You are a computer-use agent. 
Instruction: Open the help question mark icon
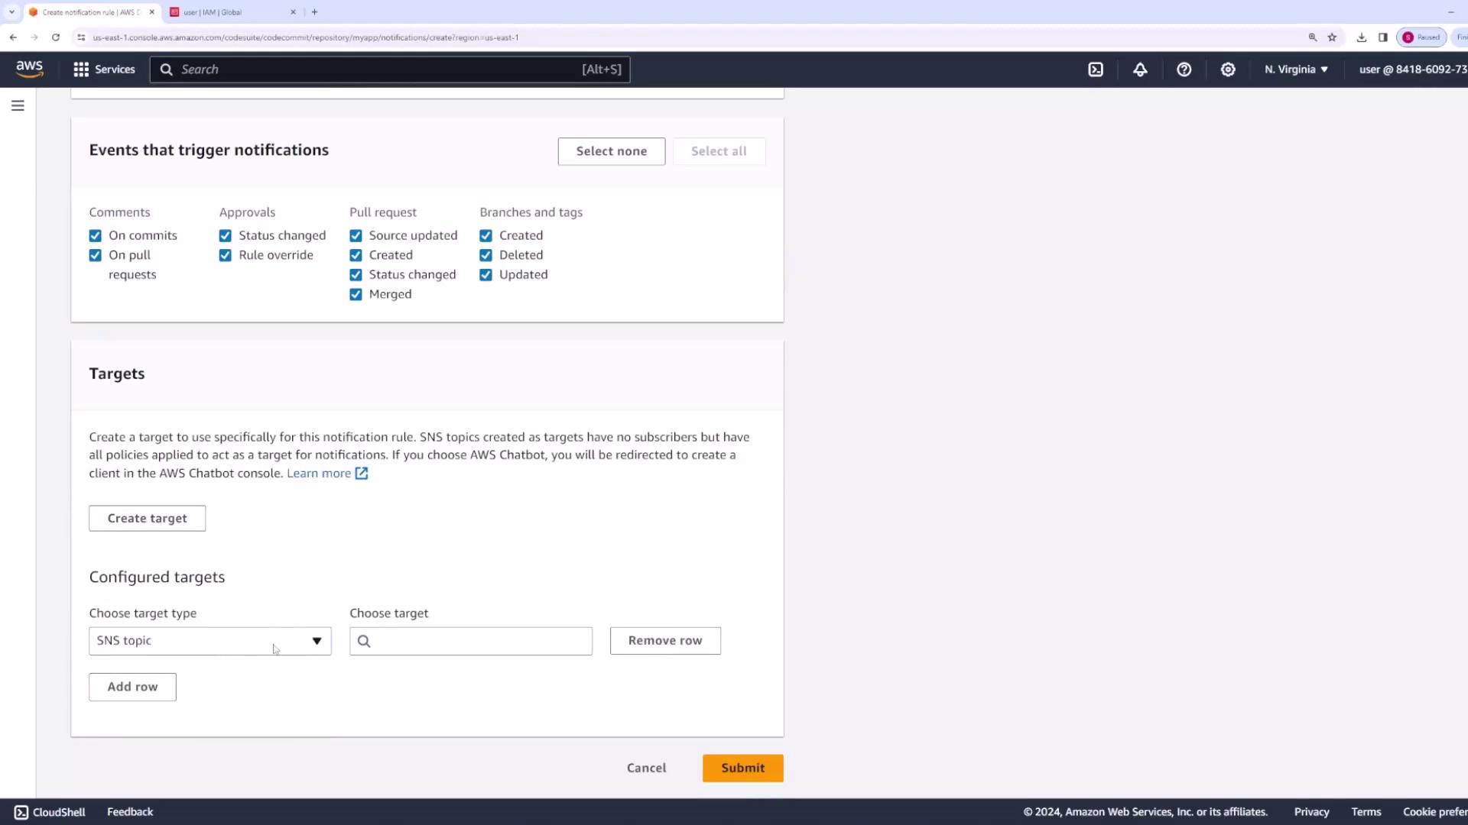1184,70
